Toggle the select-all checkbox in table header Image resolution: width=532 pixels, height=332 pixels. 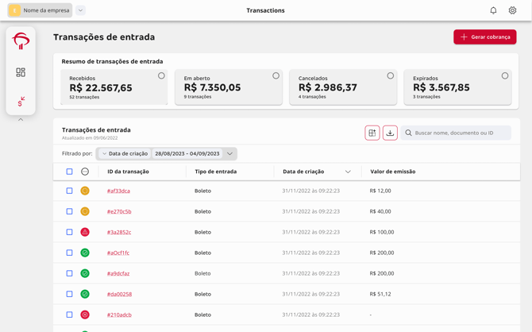(x=69, y=172)
